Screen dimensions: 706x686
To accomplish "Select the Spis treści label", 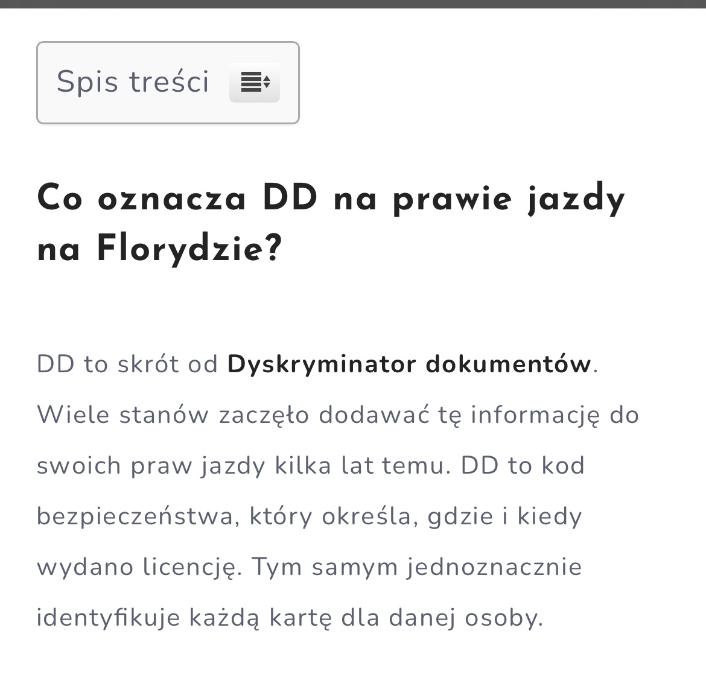I will [133, 82].
